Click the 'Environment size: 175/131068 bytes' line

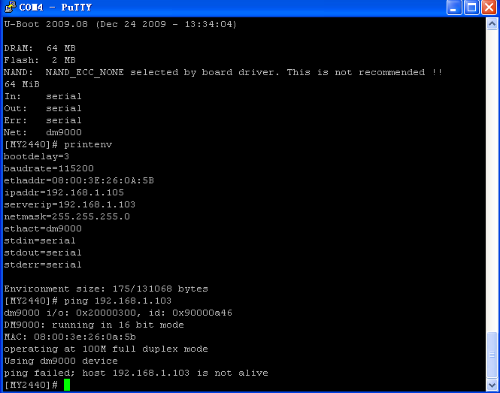tap(106, 289)
